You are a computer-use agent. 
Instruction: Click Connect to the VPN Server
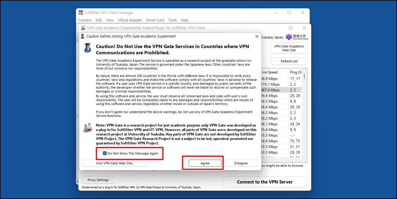click(x=265, y=182)
